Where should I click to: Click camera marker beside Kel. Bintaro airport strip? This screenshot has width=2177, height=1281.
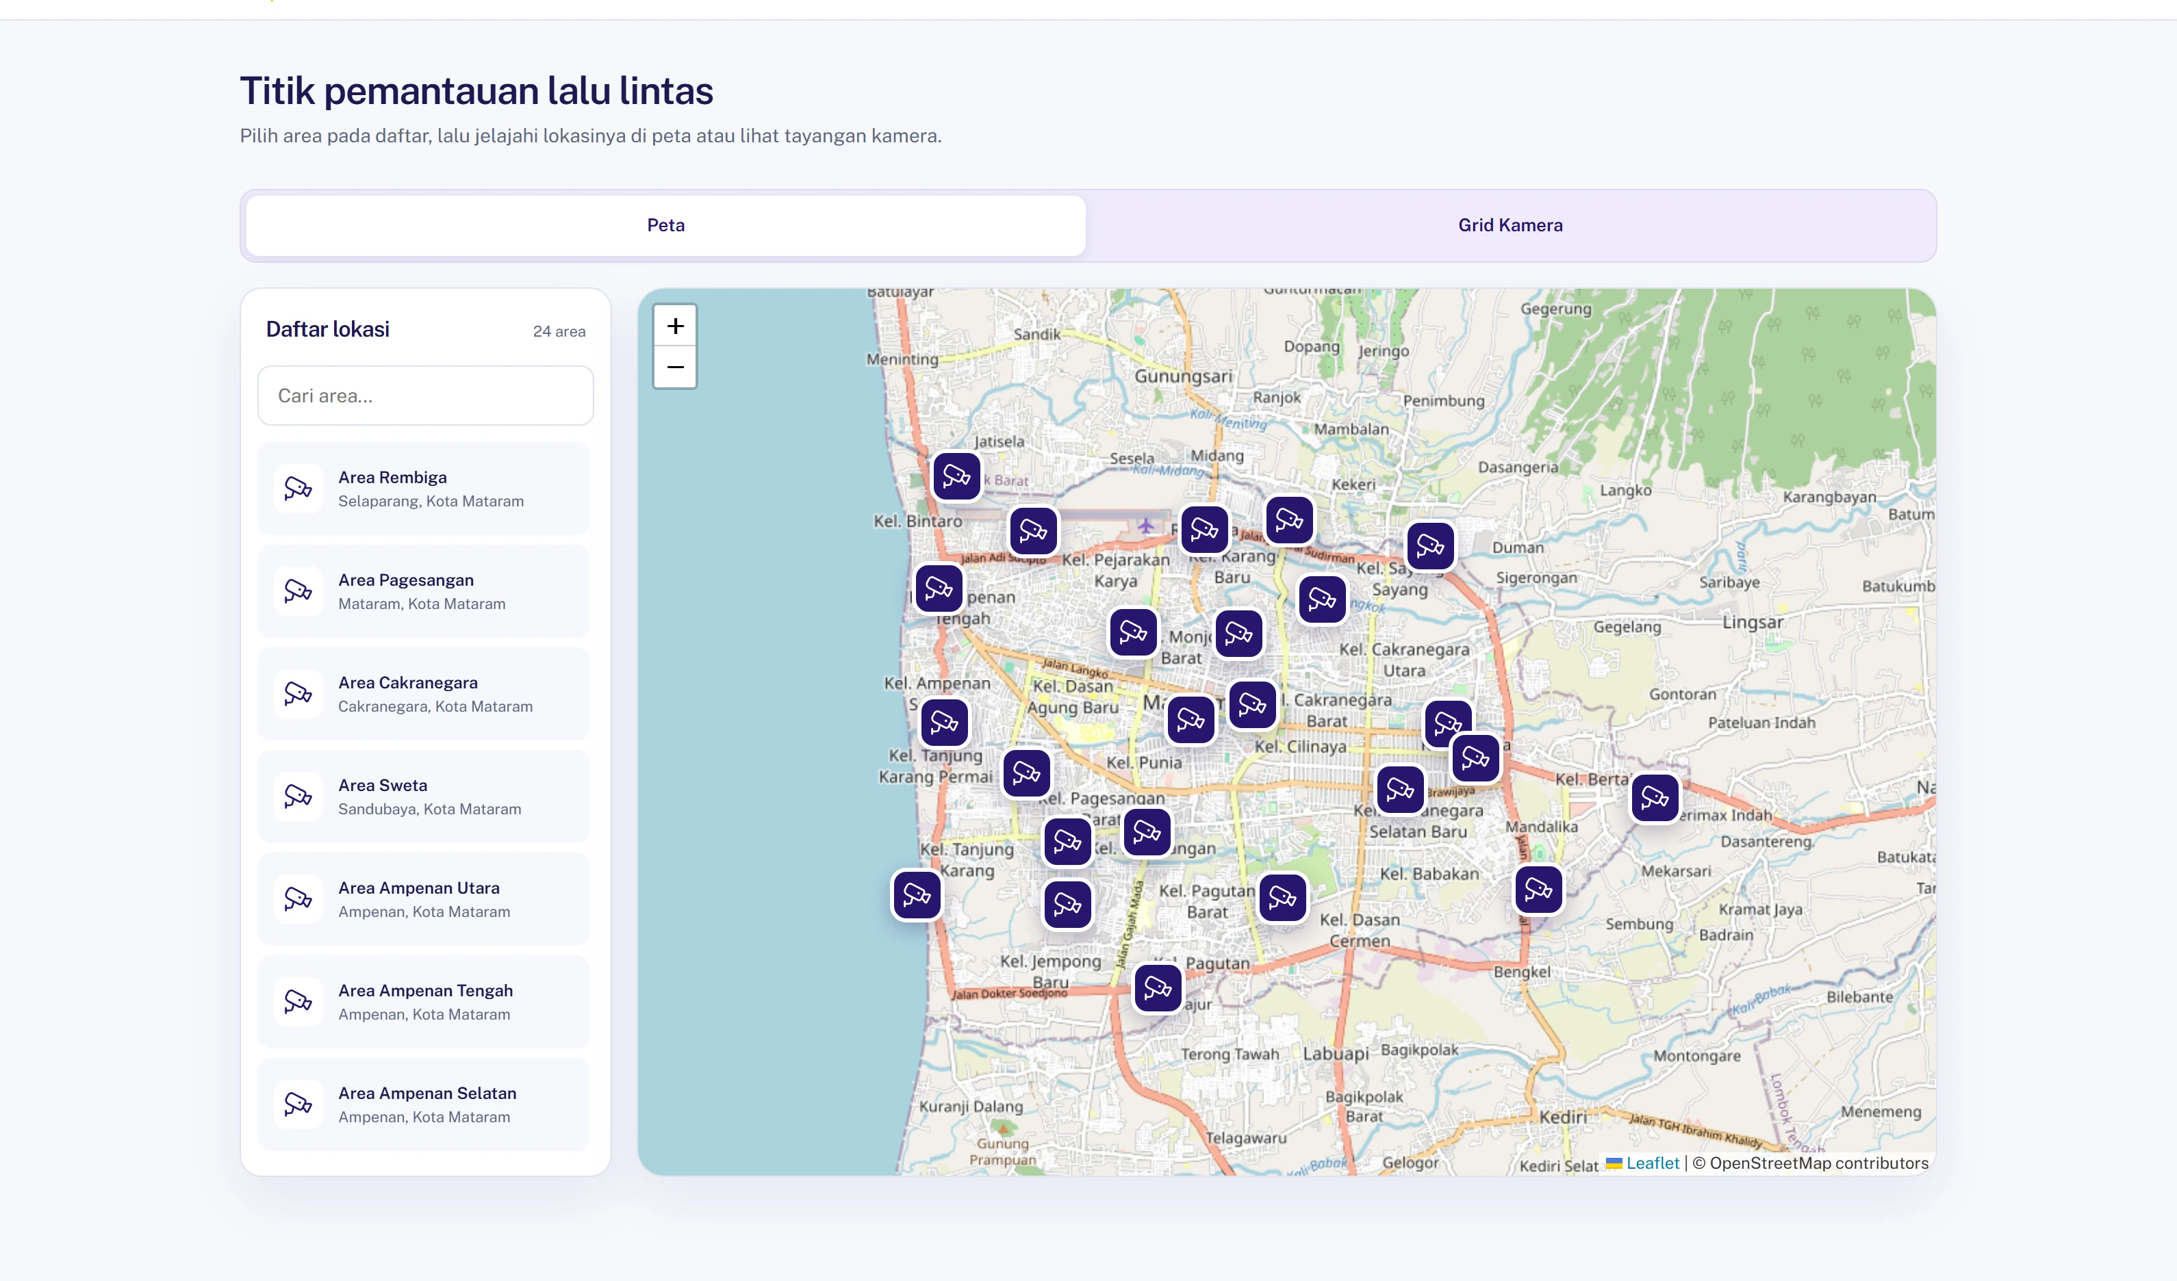click(1033, 530)
